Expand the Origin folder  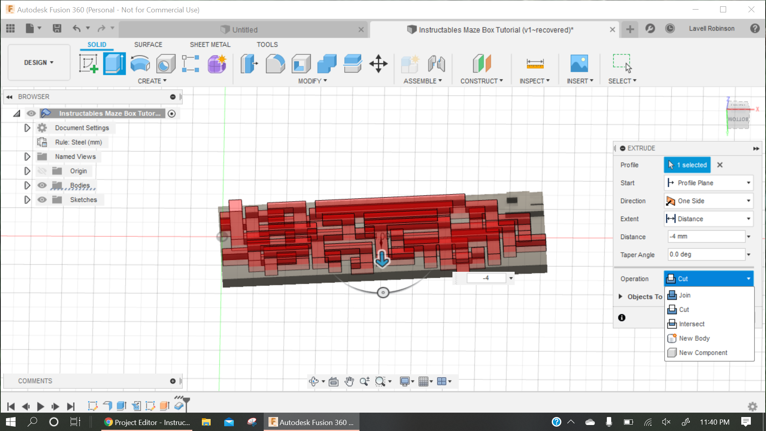point(27,171)
